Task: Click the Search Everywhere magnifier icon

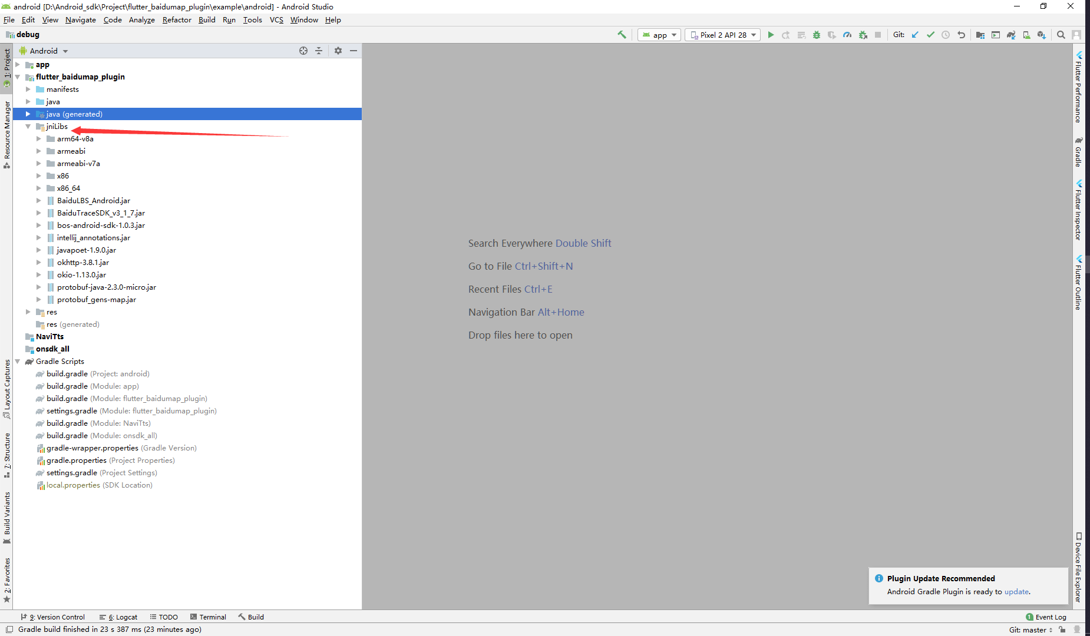Action: 1061,35
